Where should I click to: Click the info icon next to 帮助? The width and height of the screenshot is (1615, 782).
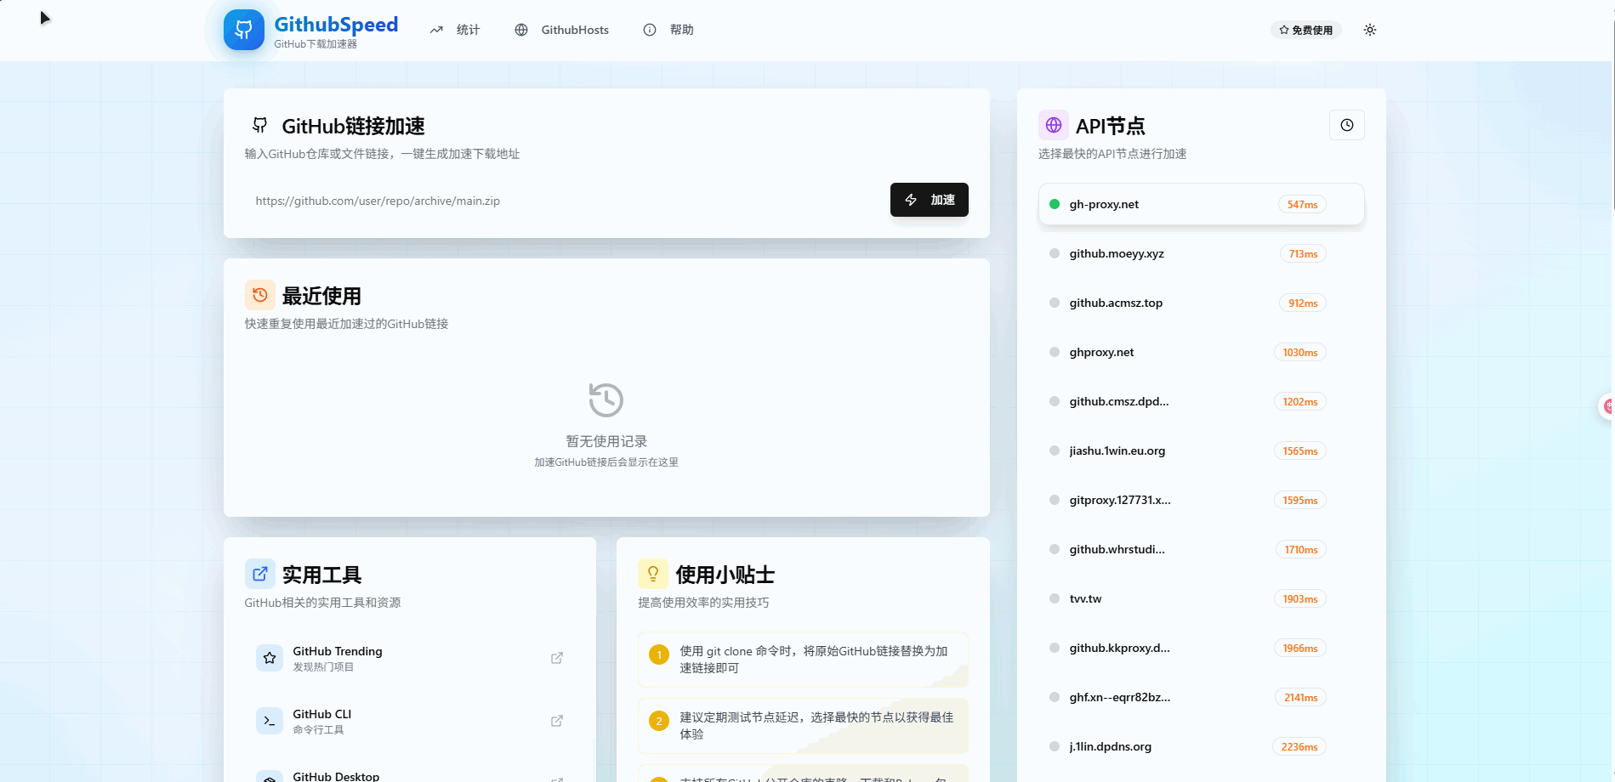point(650,30)
